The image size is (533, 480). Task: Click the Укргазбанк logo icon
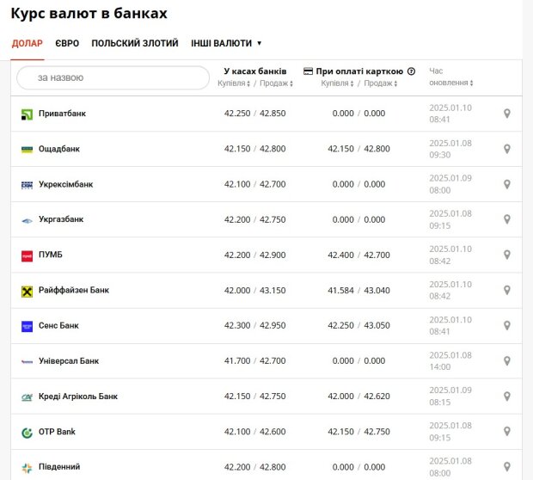click(x=27, y=220)
